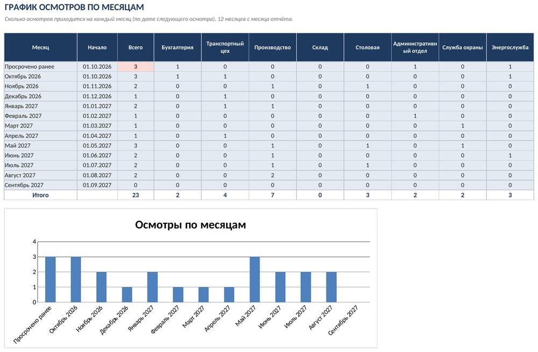Viewport: 538px width, 352px height.
Task: Click the 'Февраль 2027' bar in the chart
Action: click(x=178, y=294)
